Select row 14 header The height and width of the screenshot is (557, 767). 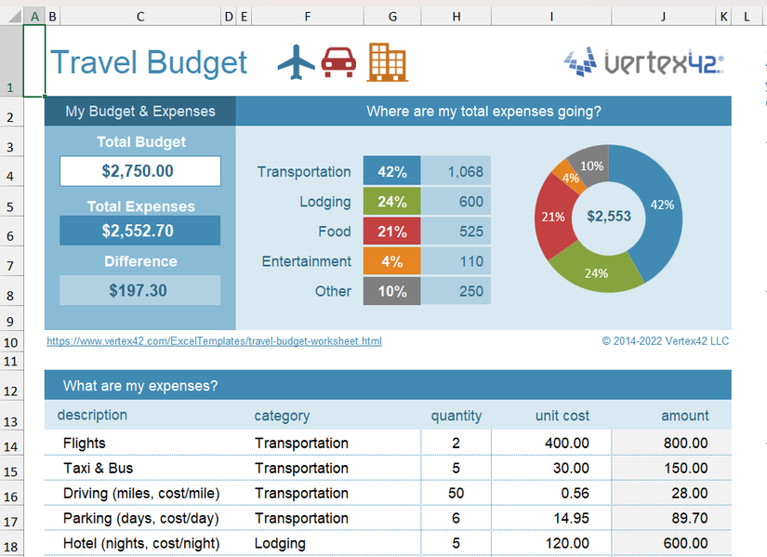(10, 446)
